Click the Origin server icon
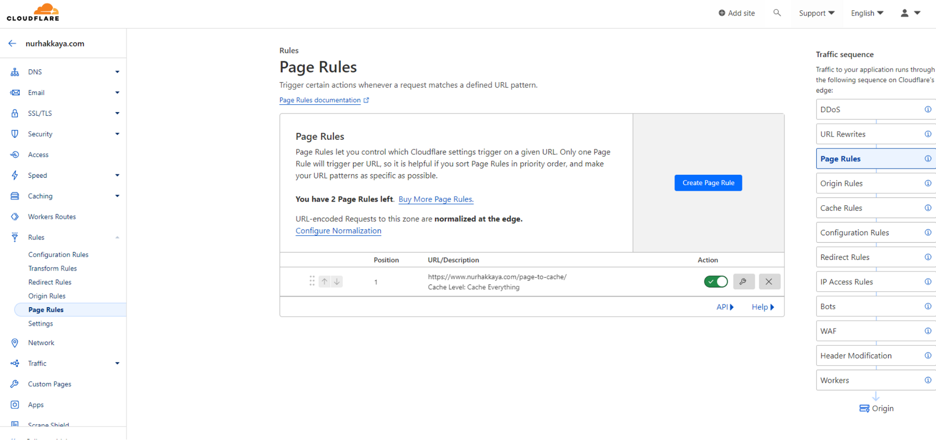This screenshot has width=936, height=440. coord(864,409)
